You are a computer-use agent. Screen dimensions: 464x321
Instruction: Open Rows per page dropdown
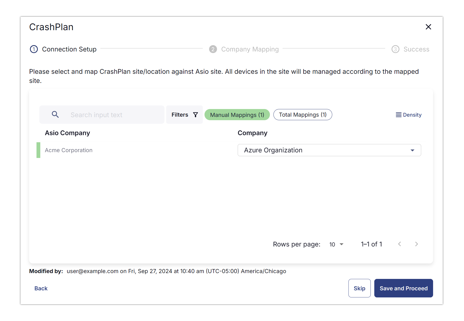(337, 244)
